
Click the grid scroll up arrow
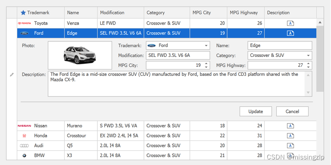[x=320, y=22]
